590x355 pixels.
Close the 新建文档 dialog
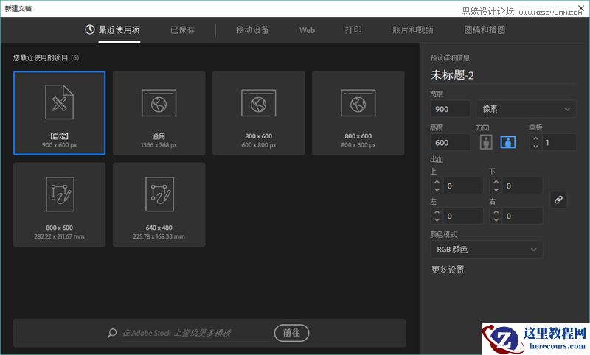click(x=581, y=7)
